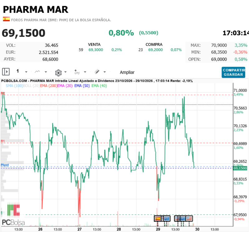Click the R1 resistance label on the chart
This screenshot has height=232, width=249.
3,141
